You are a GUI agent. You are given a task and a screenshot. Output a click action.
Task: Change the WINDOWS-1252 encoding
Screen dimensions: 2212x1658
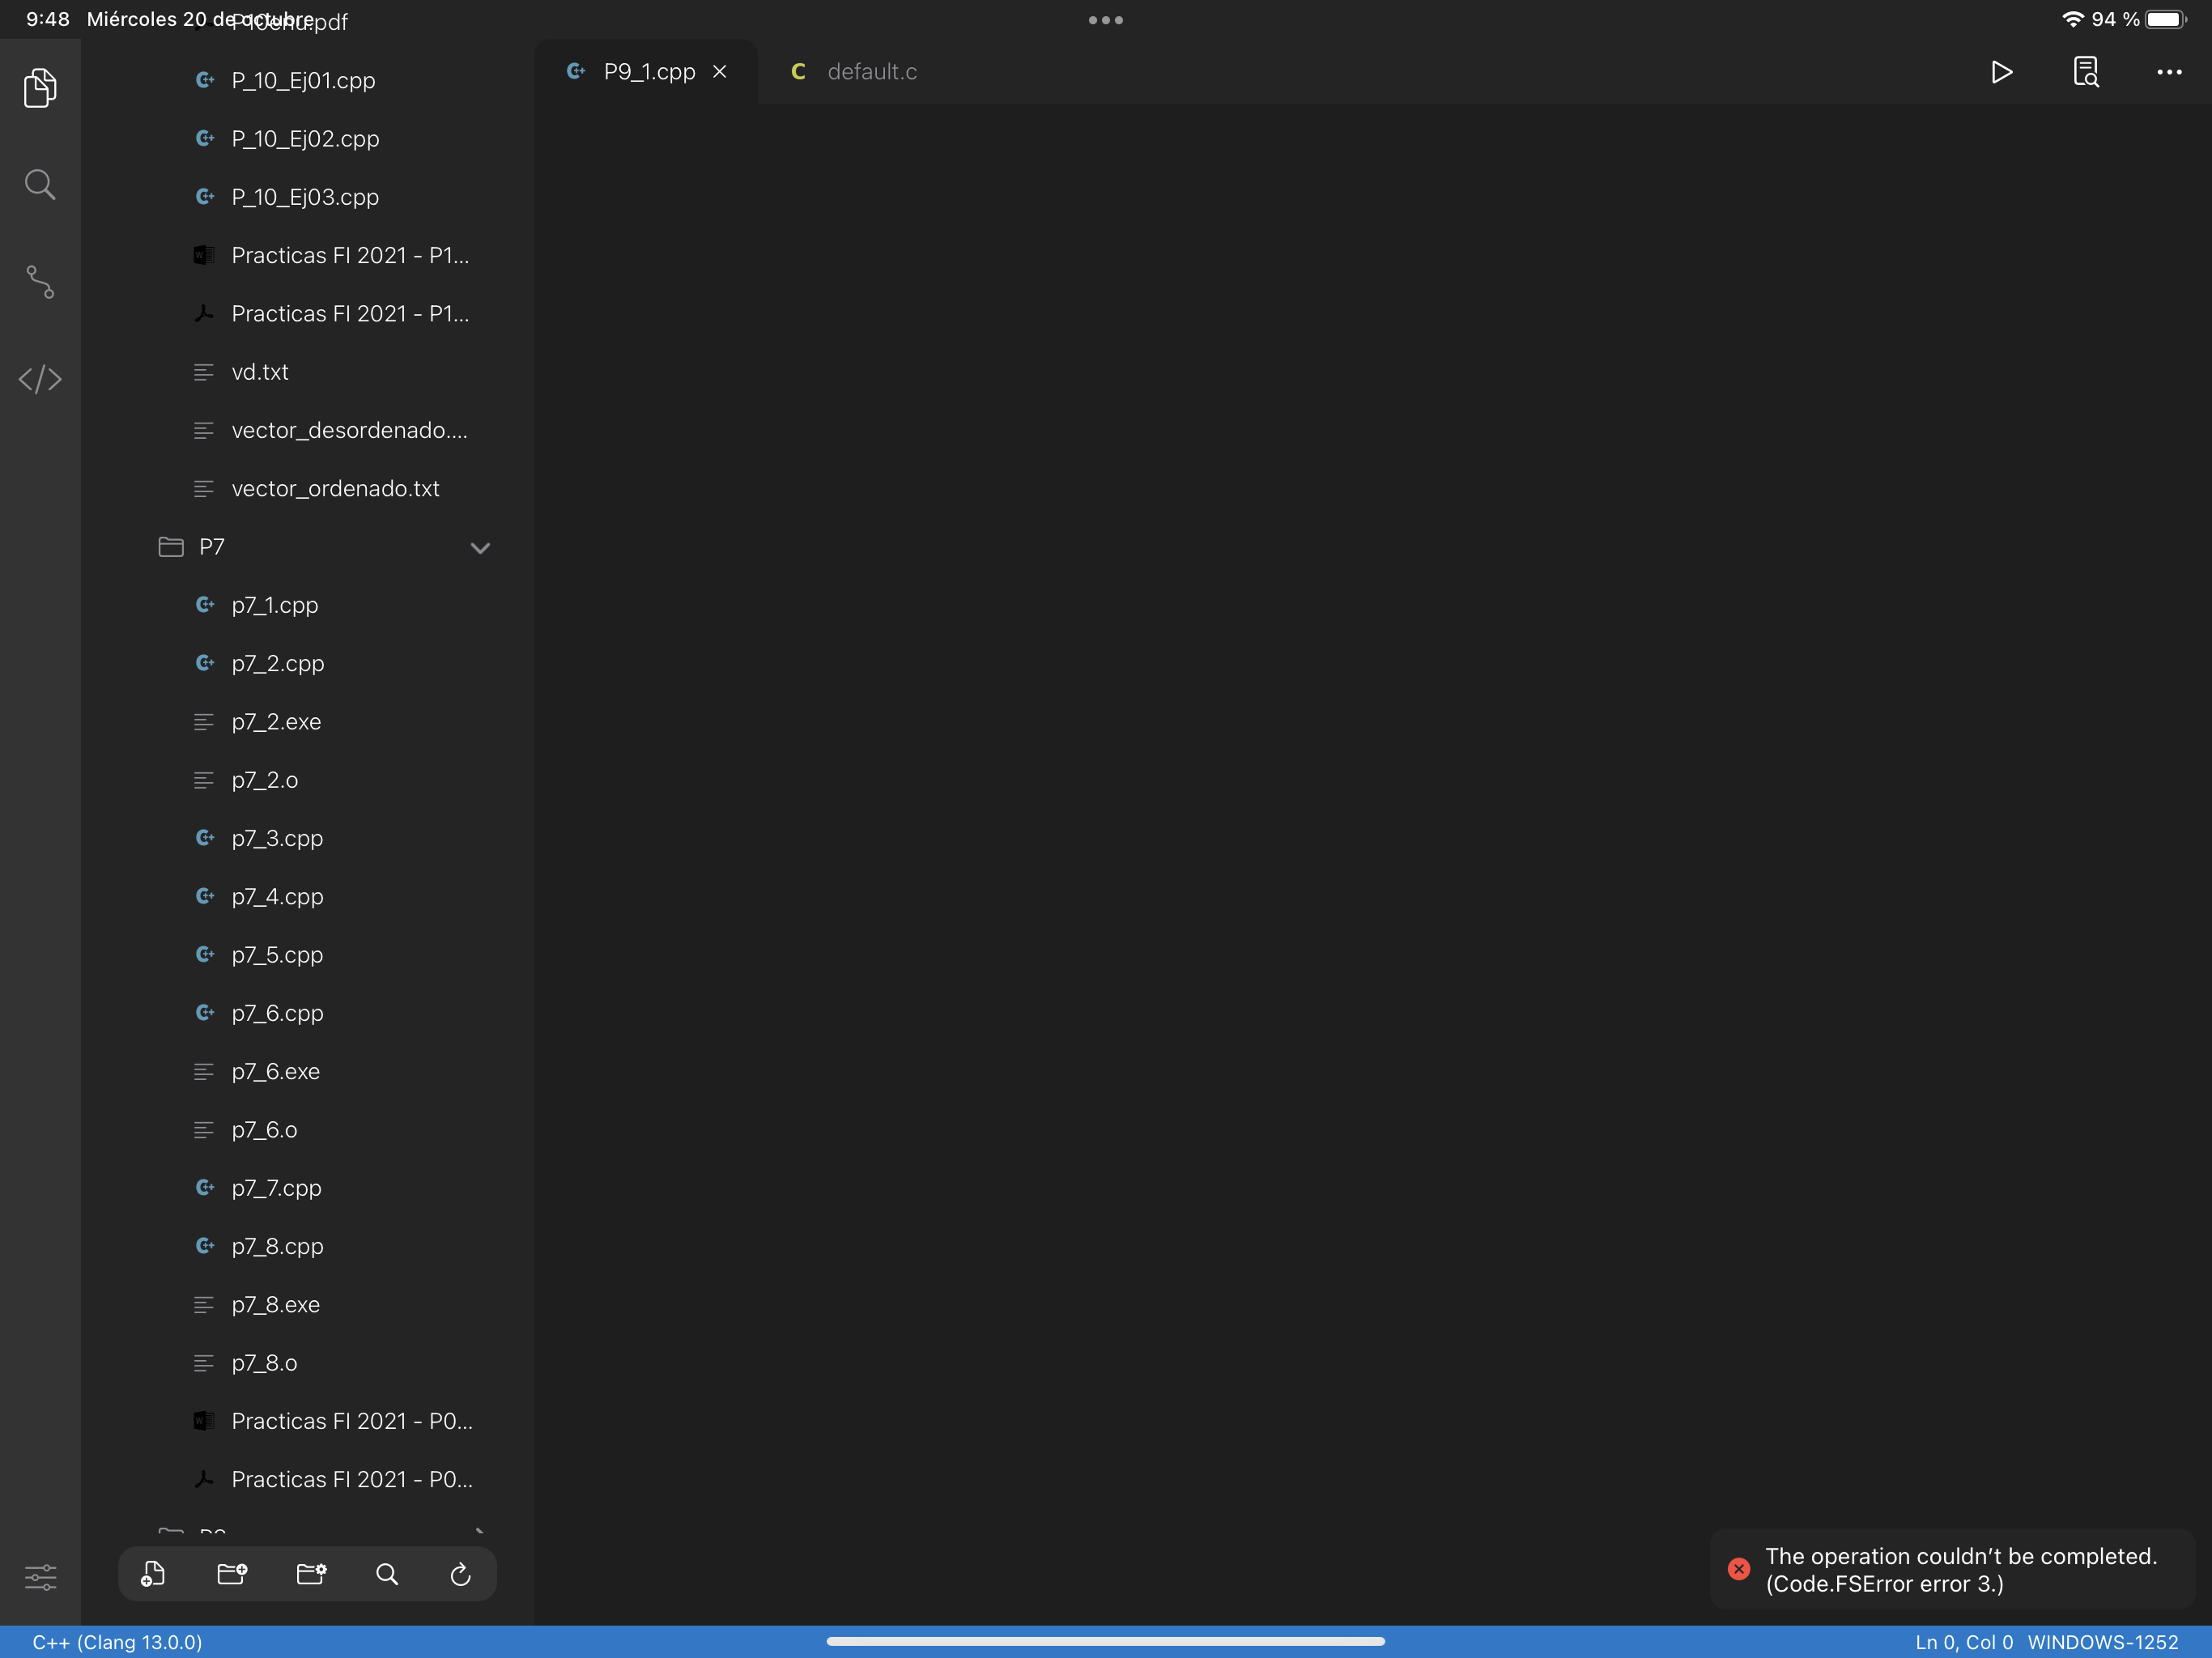point(2102,1642)
